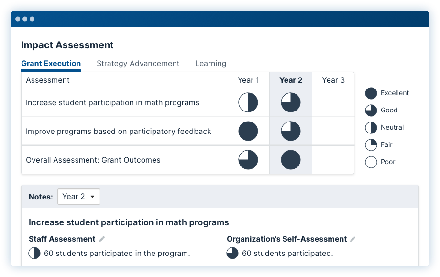The image size is (440, 277).
Task: Select the Neutral legend circle
Action: tap(371, 128)
